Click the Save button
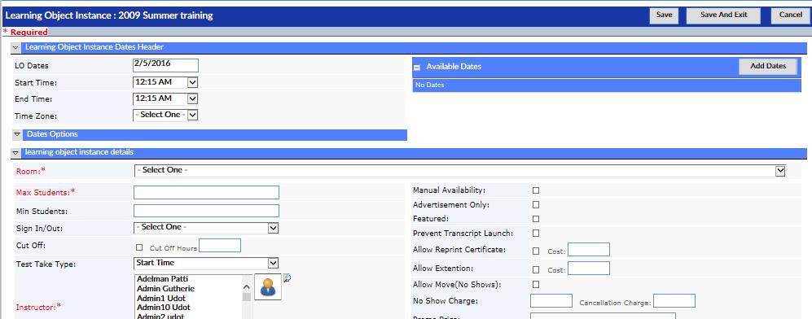Screen dimensions: 812x319 pos(664,15)
